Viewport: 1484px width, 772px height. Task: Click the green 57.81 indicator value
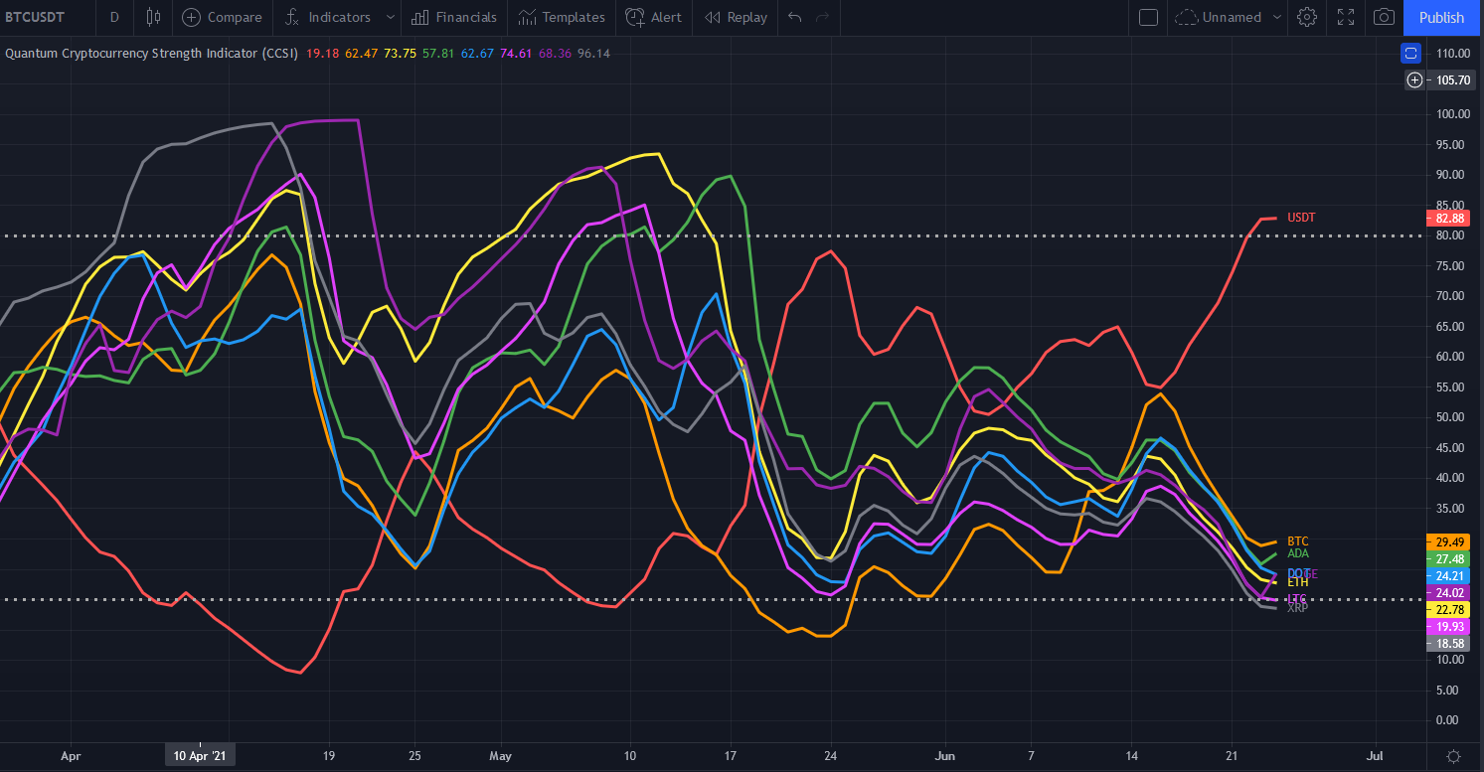(x=438, y=53)
